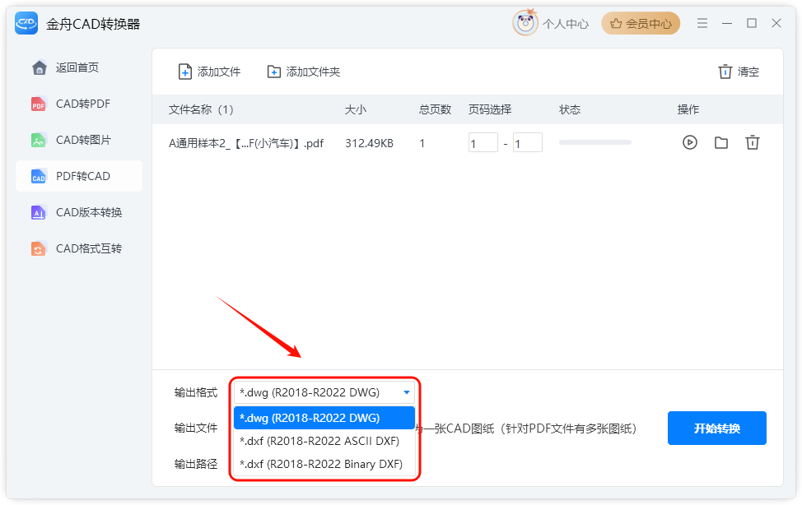Select CAD转PDF in the sidebar
This screenshot has width=802, height=505.
(79, 104)
